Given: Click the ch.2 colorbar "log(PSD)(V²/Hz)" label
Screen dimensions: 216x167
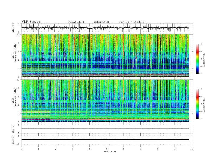Looking at the screenshot, I should coord(204,105).
